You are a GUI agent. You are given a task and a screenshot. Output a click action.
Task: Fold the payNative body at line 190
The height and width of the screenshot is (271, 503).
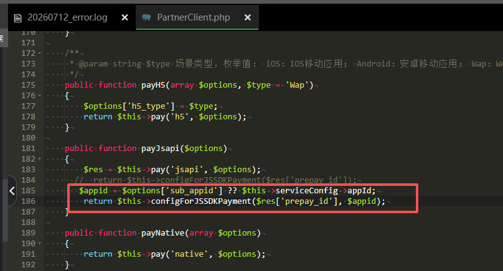click(39, 244)
